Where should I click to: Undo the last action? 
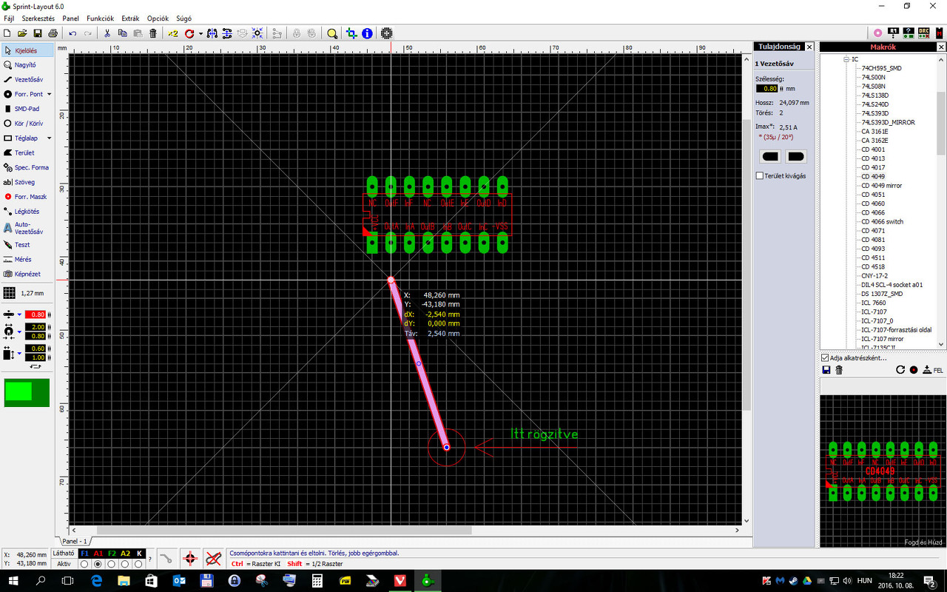coord(73,33)
